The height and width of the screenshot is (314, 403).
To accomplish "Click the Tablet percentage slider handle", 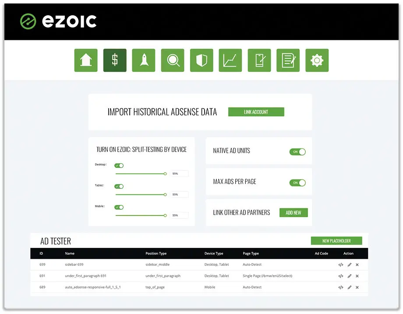I will click(x=165, y=194).
